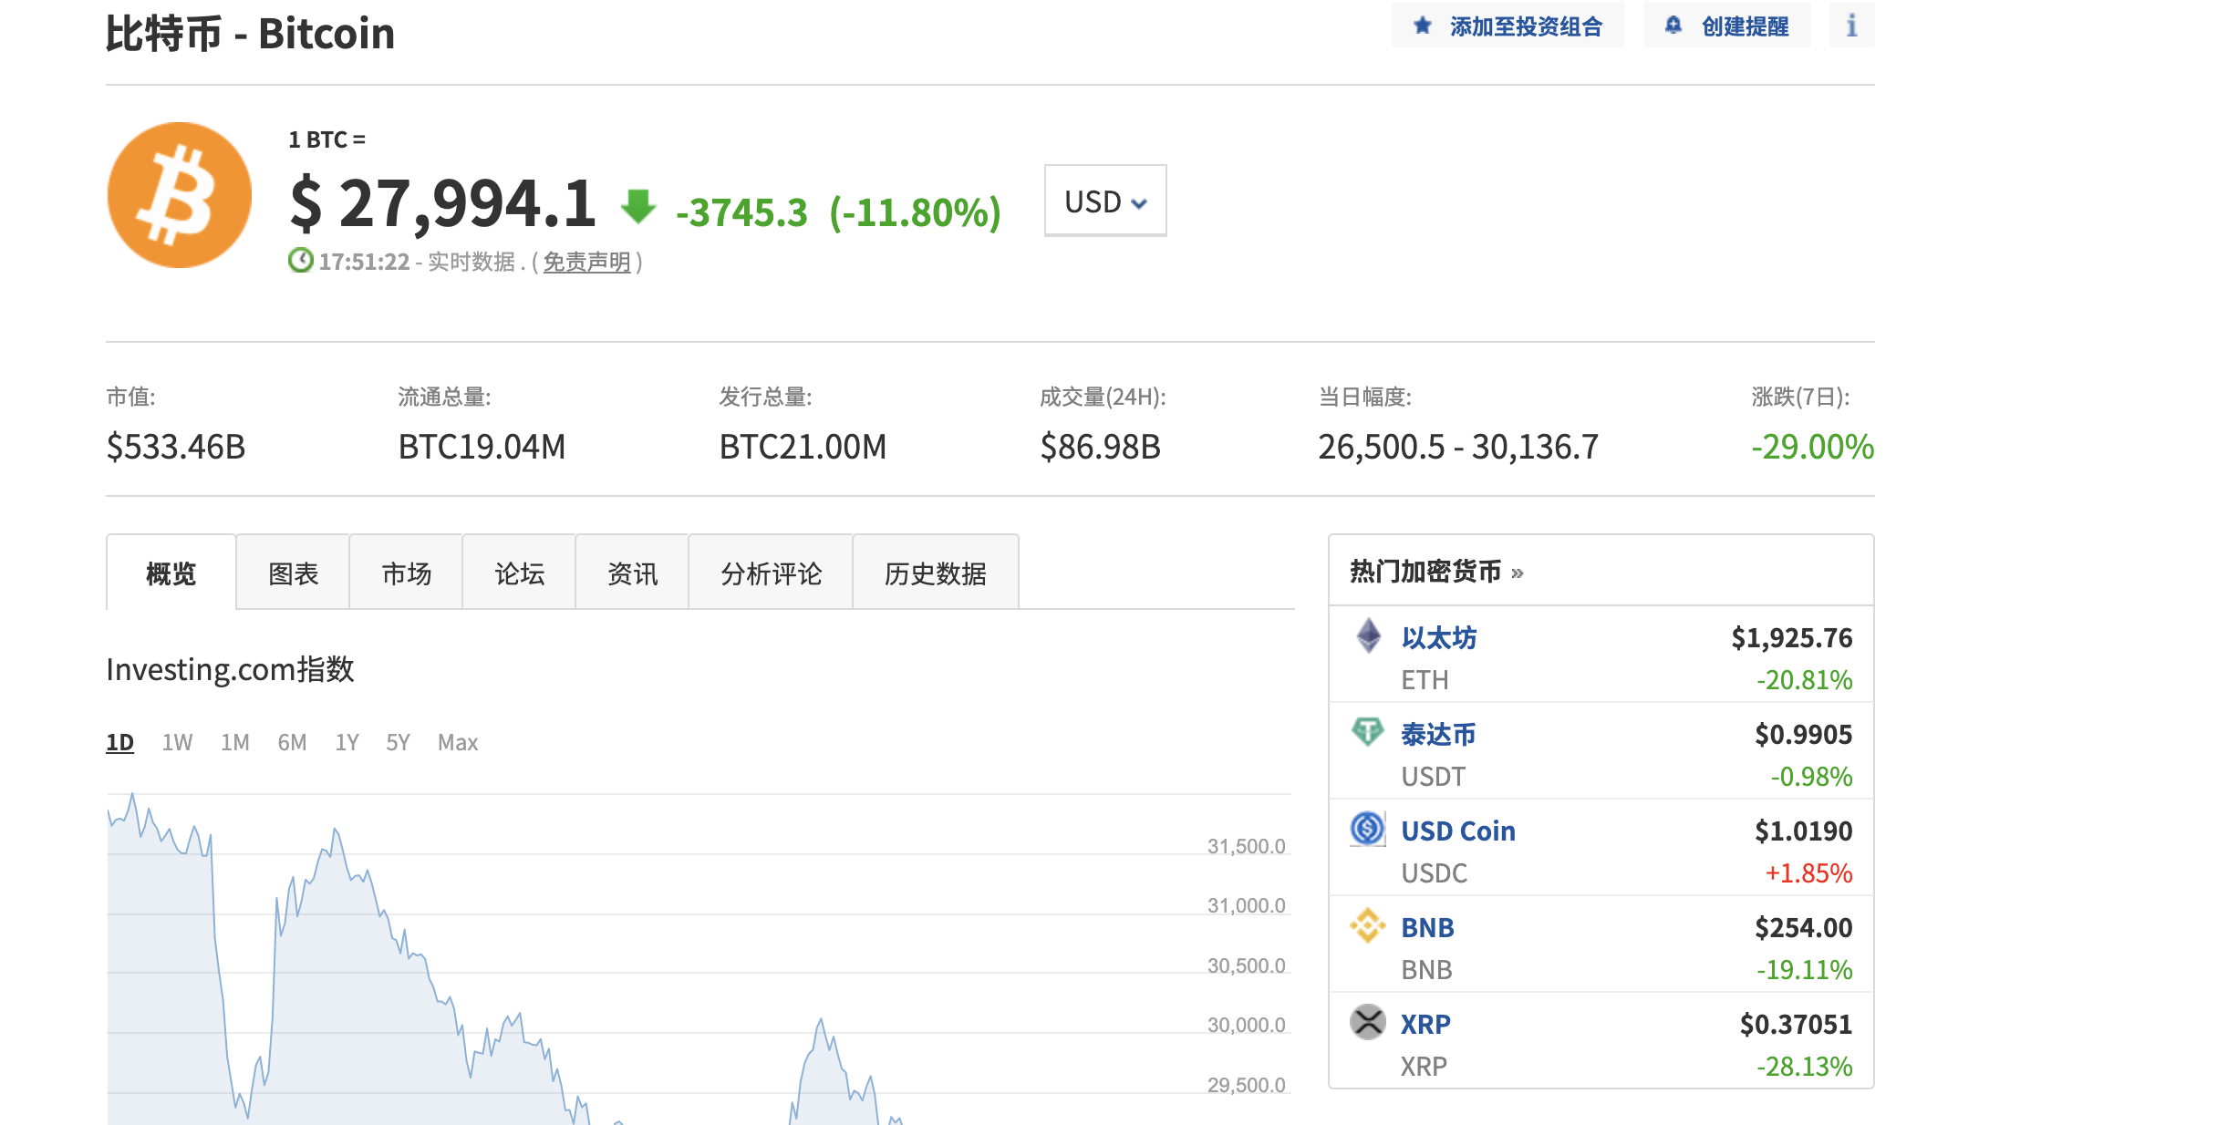Switch chart range to Max
This screenshot has height=1125, width=2238.
tap(459, 741)
